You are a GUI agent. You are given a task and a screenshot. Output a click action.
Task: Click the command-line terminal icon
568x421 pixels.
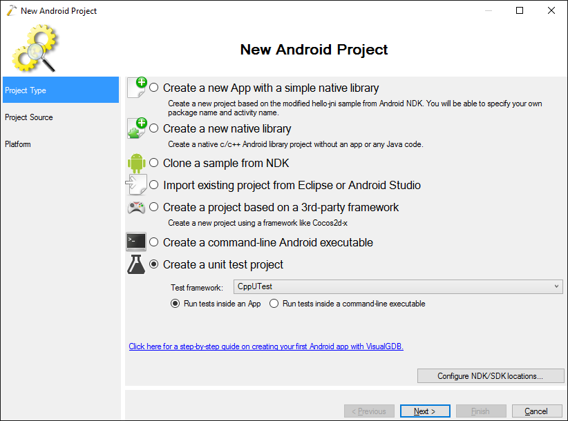click(136, 242)
